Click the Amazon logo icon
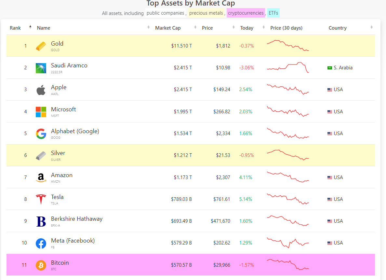The height and width of the screenshot is (280, 386). coord(41,178)
